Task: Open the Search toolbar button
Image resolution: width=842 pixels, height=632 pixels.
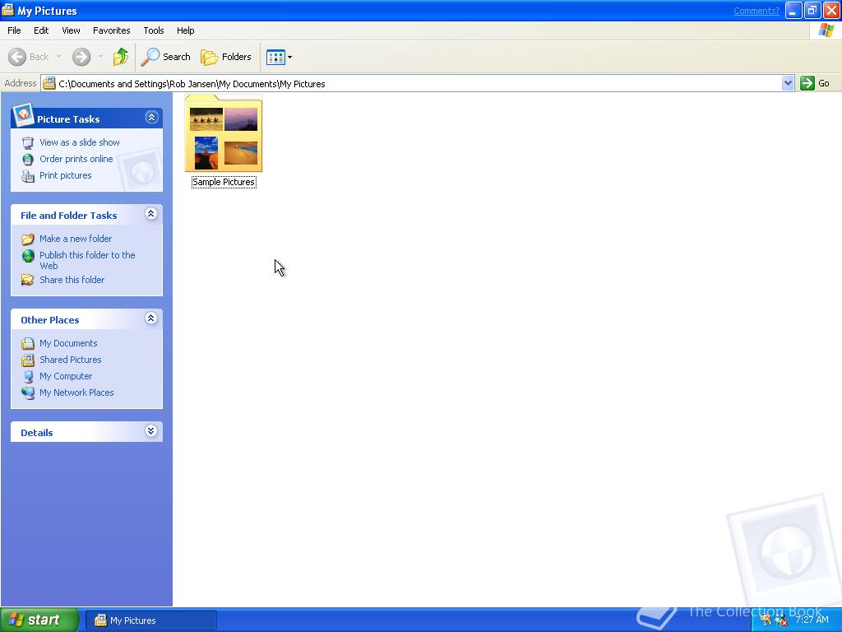Action: pos(166,57)
